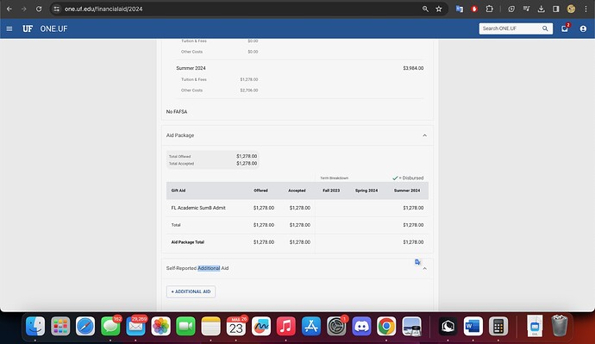Collapse the Aid Package section
This screenshot has height=344, width=595.
pos(424,135)
